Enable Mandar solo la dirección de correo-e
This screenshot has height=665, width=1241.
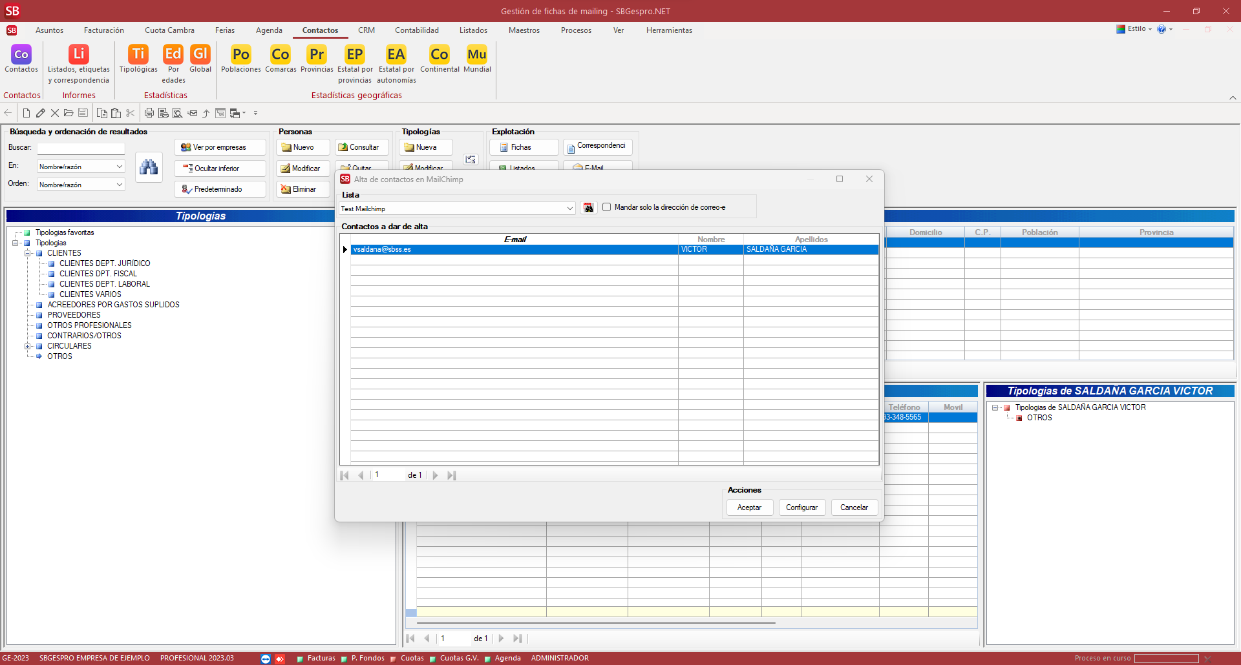pos(607,207)
